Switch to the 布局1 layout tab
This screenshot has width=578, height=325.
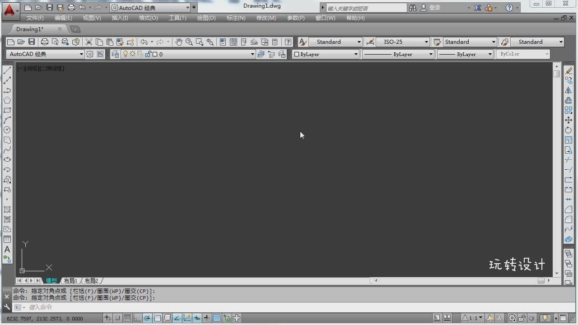tap(70, 281)
